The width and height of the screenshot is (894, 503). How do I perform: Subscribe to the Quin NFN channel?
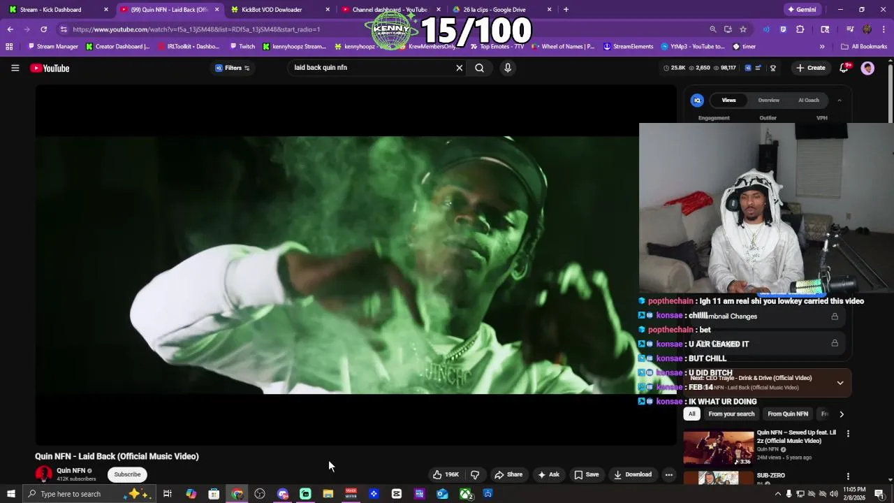(x=127, y=474)
